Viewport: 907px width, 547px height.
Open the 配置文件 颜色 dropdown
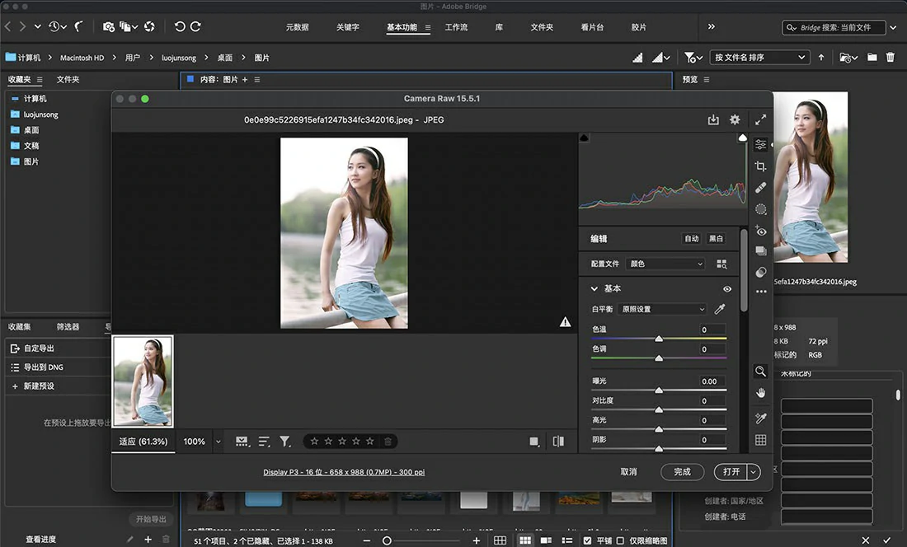click(x=665, y=264)
